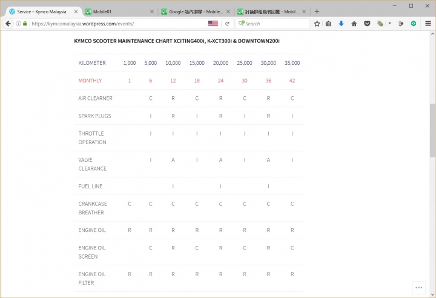Viewport: 436px width, 298px height.
Task: Click the CRANKCASE BREATHER row label
Action: [93, 208]
